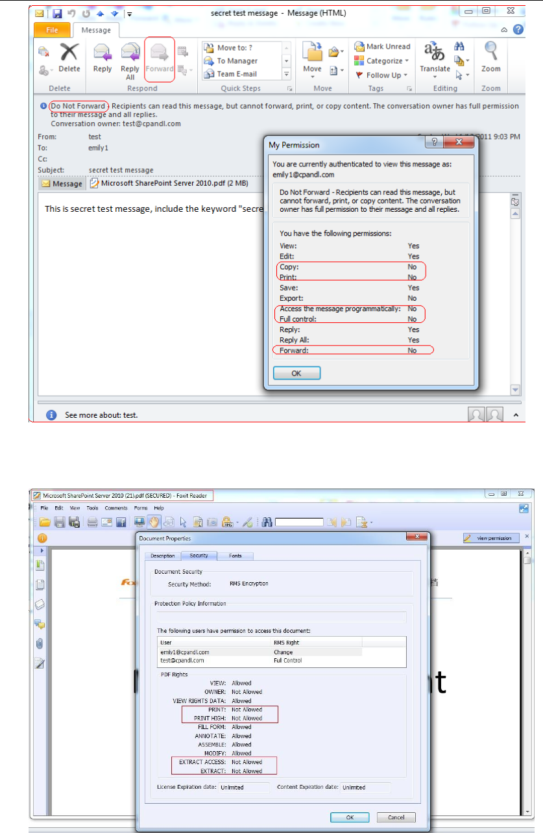The height and width of the screenshot is (833, 543).
Task: Click the Print icon in Foxit toolbar
Action: (x=92, y=521)
